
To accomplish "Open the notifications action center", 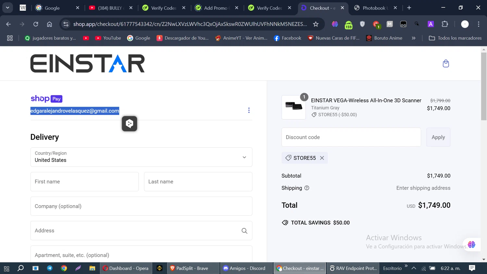I will pyautogui.click(x=472, y=268).
